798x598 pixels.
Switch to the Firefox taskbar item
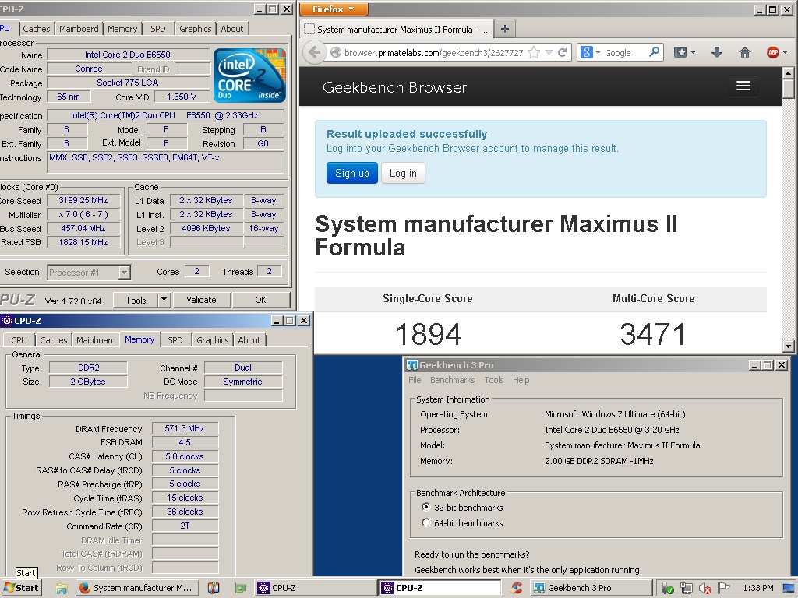(x=136, y=588)
